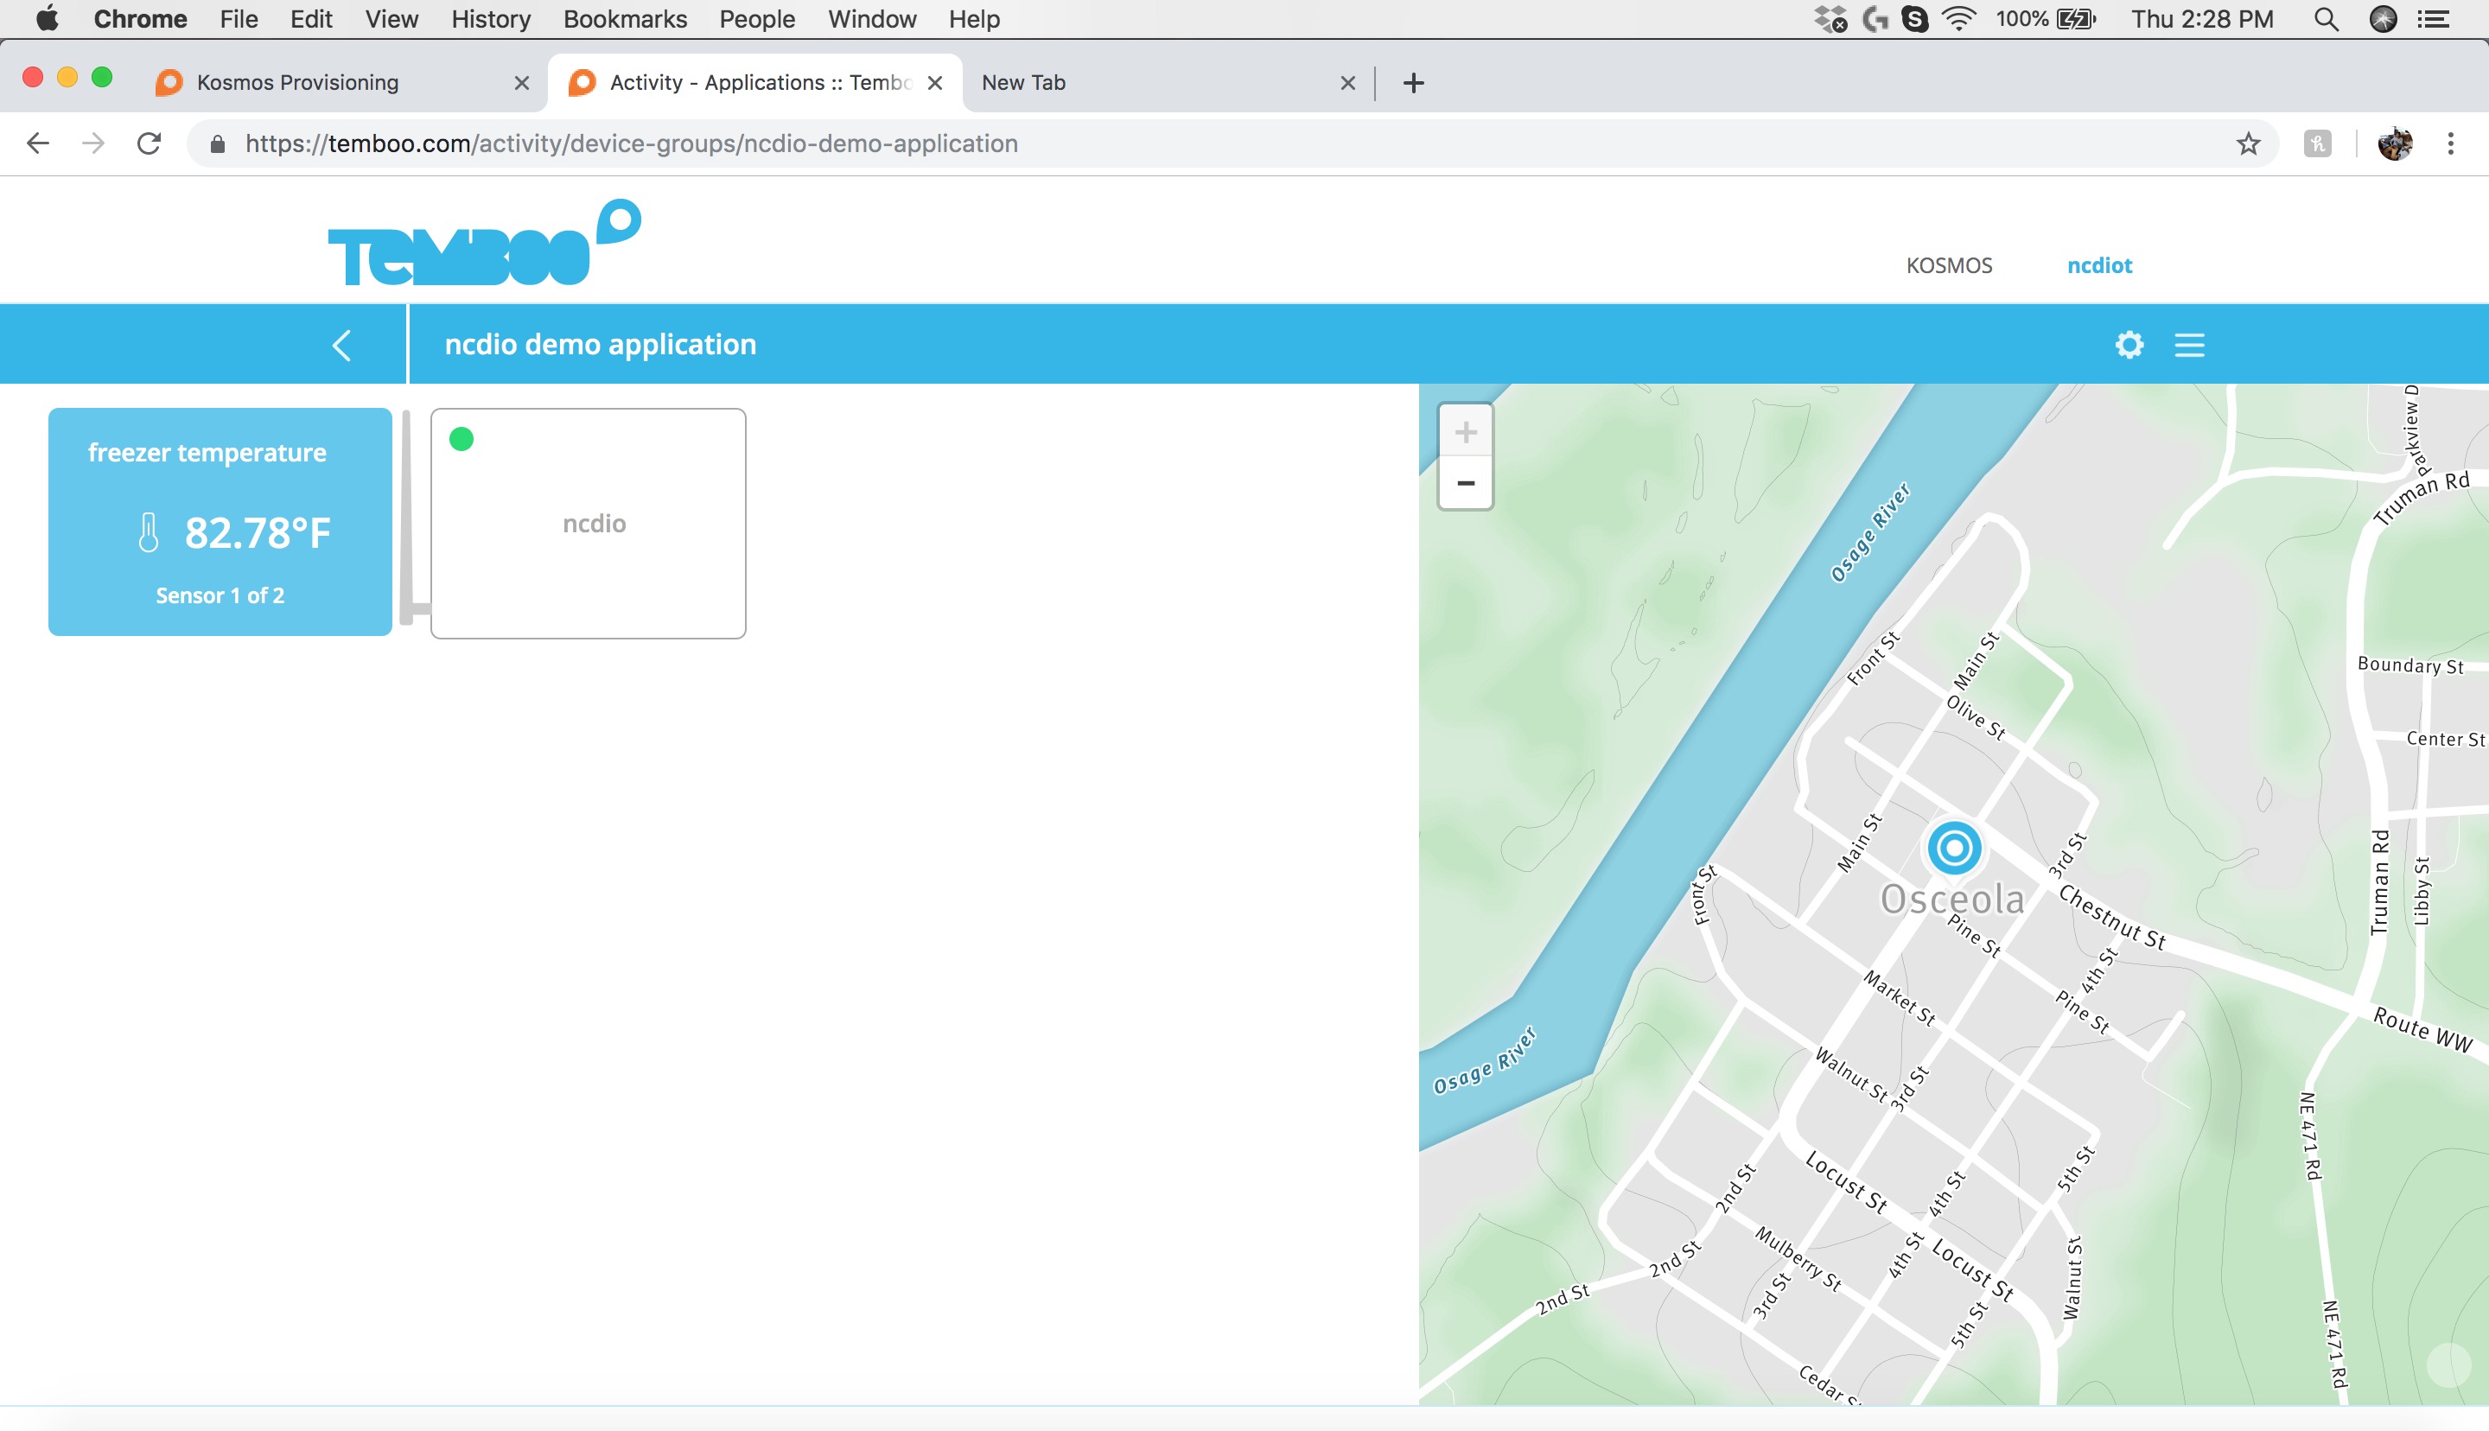Viewport: 2489px width, 1431px height.
Task: Open the Apple menu
Action: point(48,19)
